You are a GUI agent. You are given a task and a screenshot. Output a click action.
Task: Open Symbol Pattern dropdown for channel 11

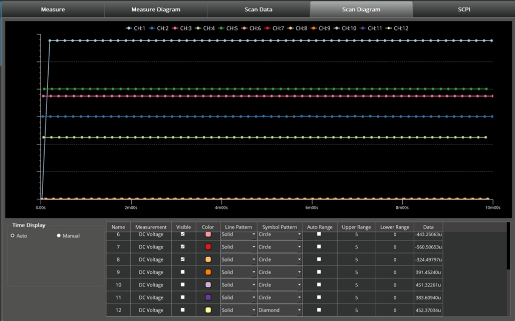[x=280, y=297]
